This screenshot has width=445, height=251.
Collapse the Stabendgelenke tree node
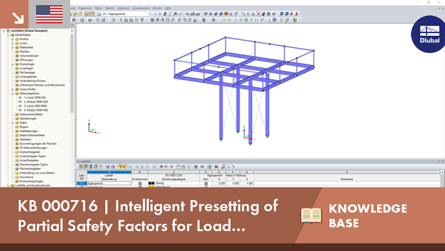tap(12, 93)
